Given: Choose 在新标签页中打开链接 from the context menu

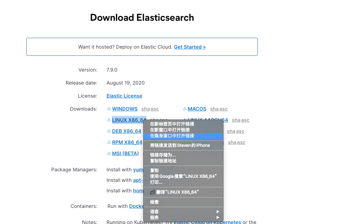Looking at the screenshot, I should click(x=183, y=124).
